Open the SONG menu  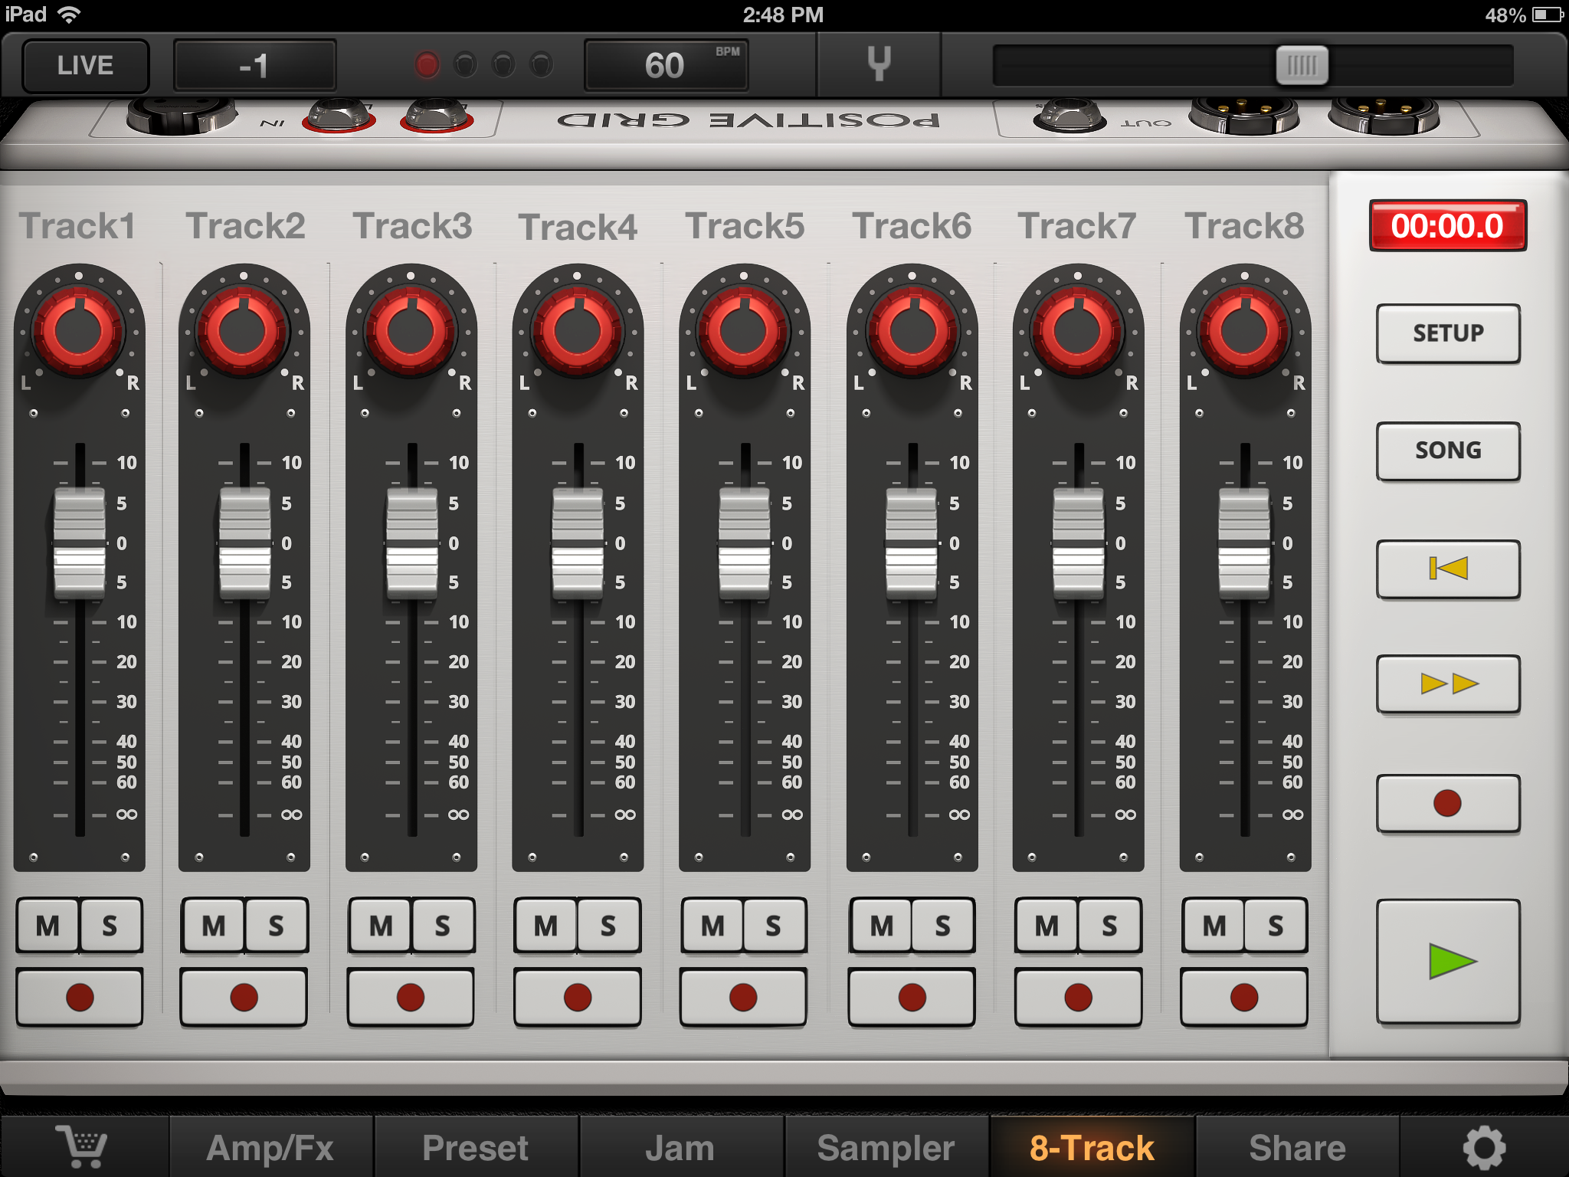pyautogui.click(x=1448, y=451)
